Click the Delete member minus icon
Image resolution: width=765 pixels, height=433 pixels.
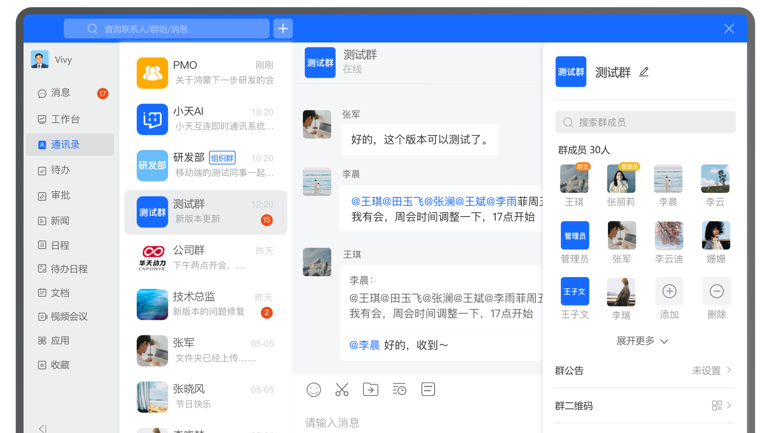[717, 291]
